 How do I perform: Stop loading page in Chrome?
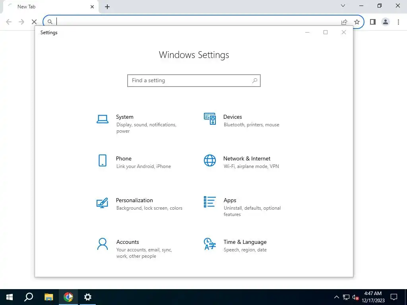click(x=34, y=22)
